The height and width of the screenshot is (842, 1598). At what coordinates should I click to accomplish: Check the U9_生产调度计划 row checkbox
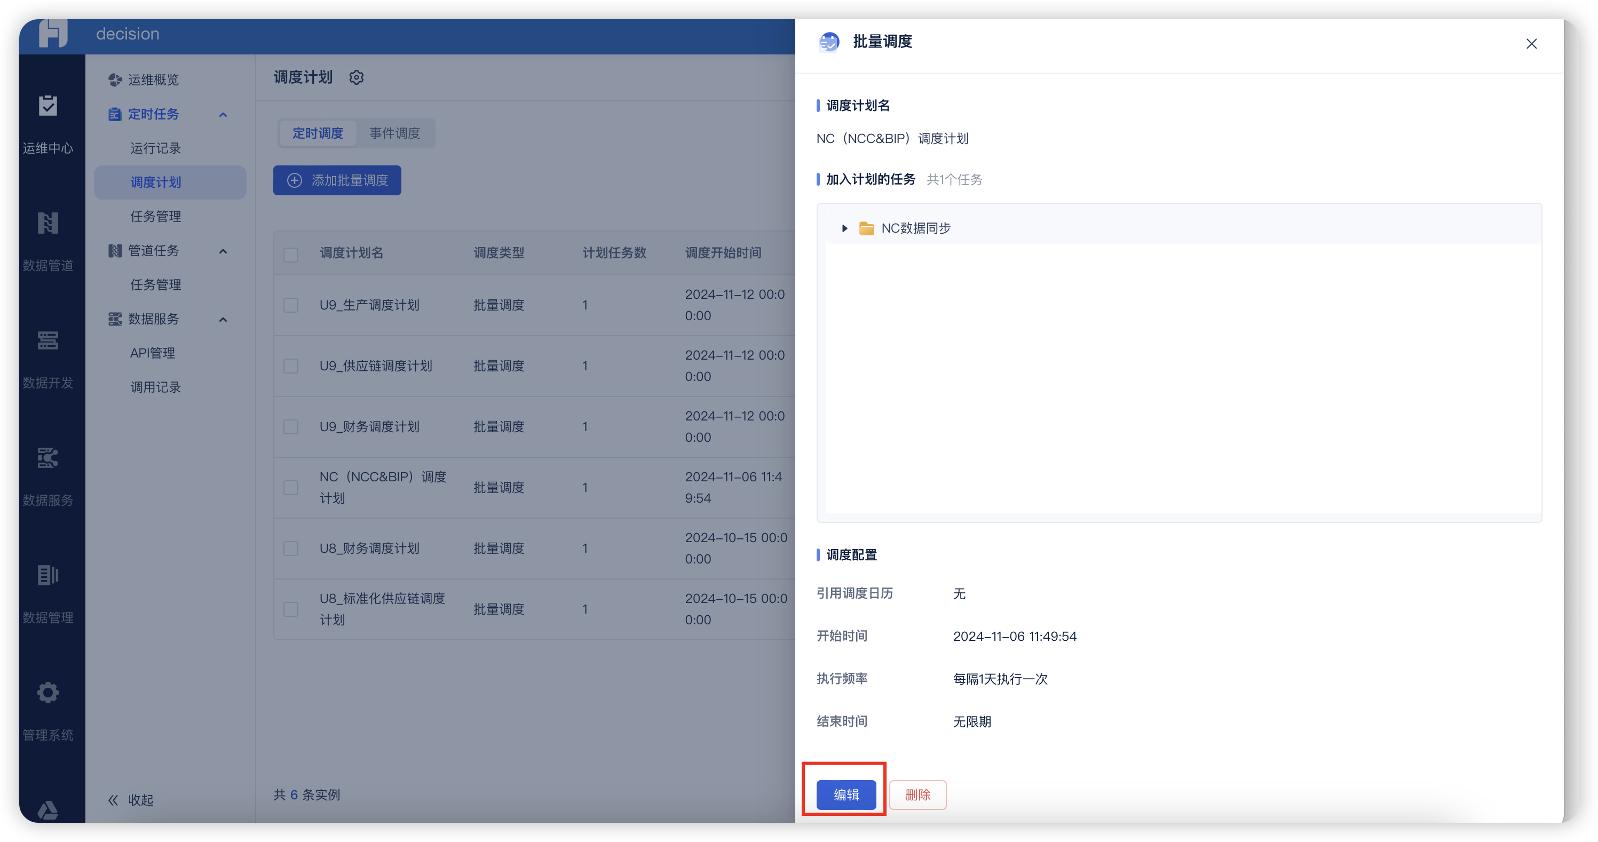pos(291,305)
